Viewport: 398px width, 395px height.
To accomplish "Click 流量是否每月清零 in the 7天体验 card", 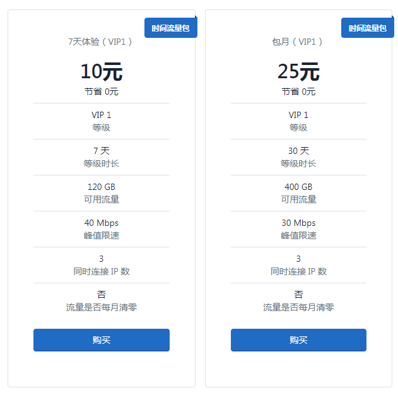I will (101, 307).
